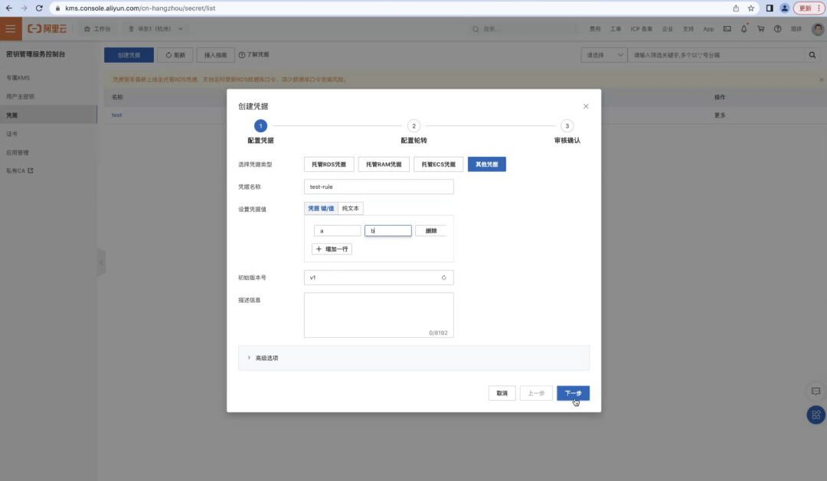Open 工作台 home link

[x=97, y=29]
